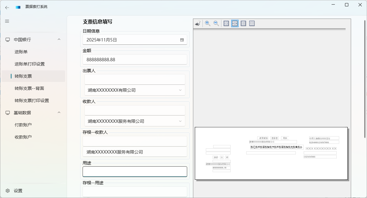Viewport: 367px width, 198px height.
Task: Select fit-to-width preview mode
Action: 235,23
